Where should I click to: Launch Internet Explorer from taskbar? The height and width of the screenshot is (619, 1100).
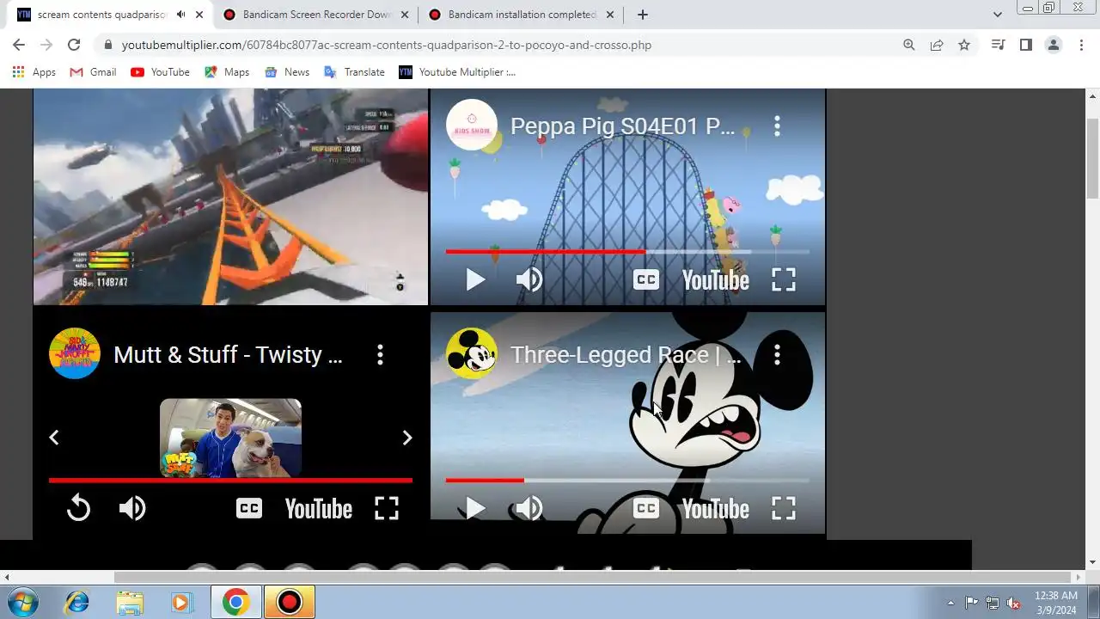point(76,602)
